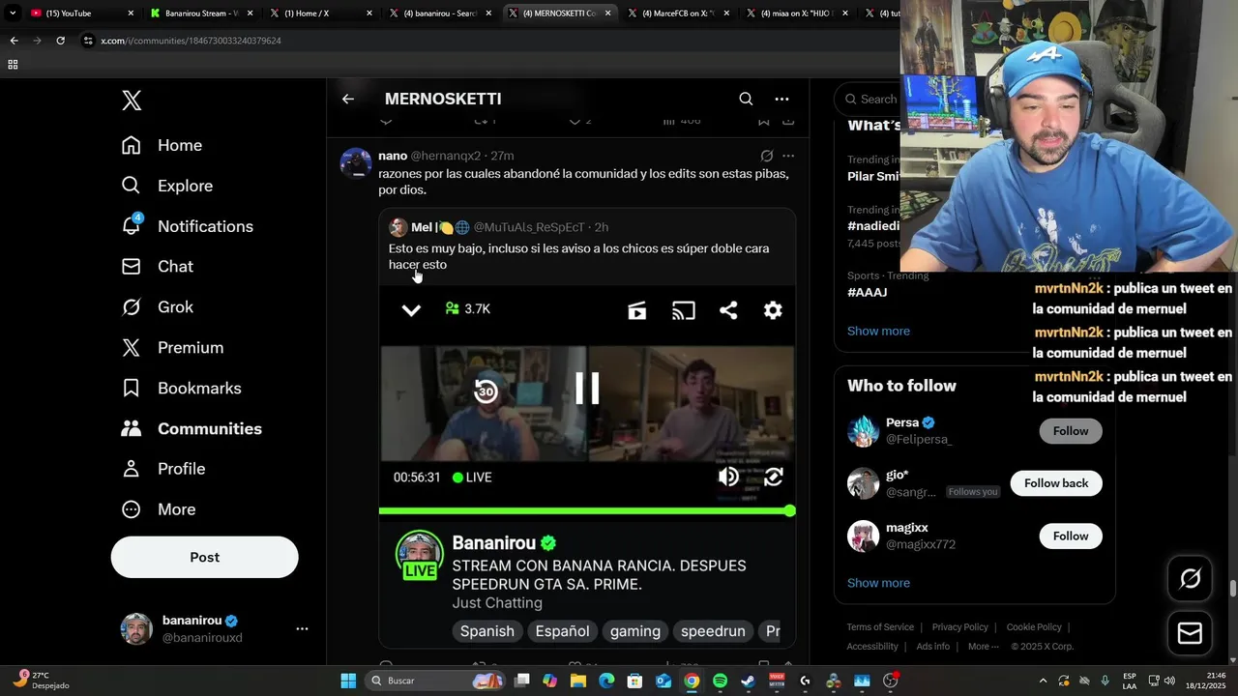Click the green stream progress bar
This screenshot has height=696, width=1238.
tap(586, 510)
